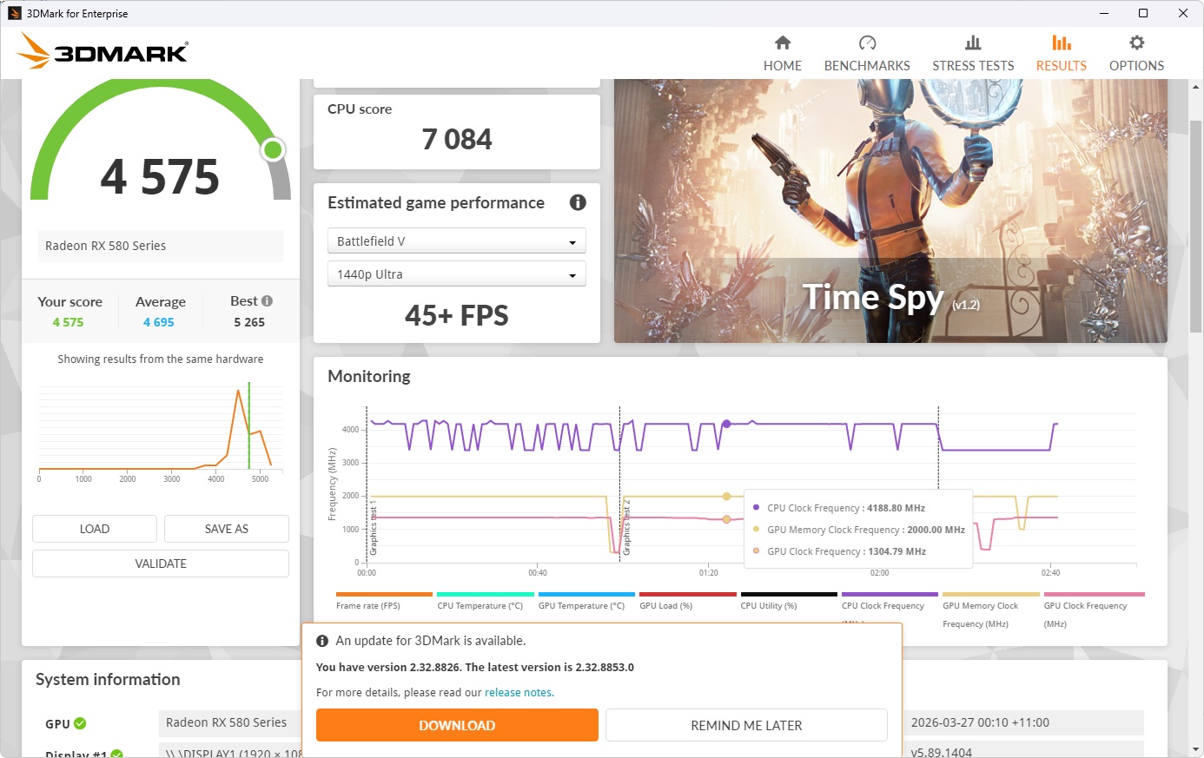The height and width of the screenshot is (758, 1204).
Task: Open Options gear icon
Action: pos(1136,43)
